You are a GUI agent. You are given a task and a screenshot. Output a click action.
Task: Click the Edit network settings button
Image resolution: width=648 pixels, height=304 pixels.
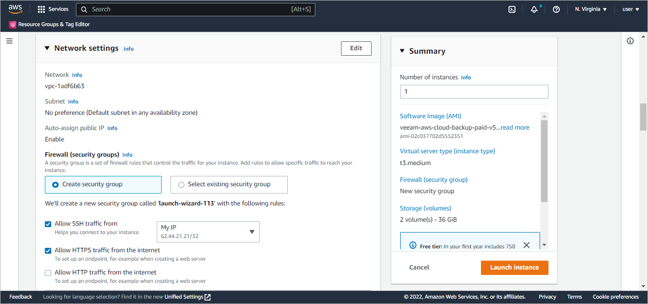tap(356, 48)
